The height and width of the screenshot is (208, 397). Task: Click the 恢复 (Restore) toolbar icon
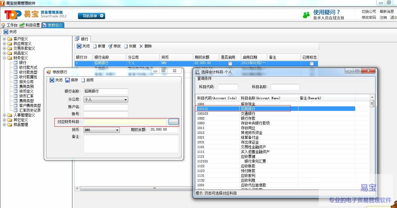pos(126,46)
